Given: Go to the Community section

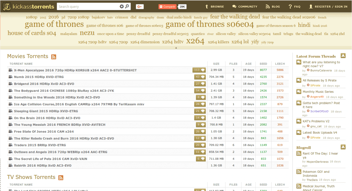Looking at the screenshot, I should 245,7.
